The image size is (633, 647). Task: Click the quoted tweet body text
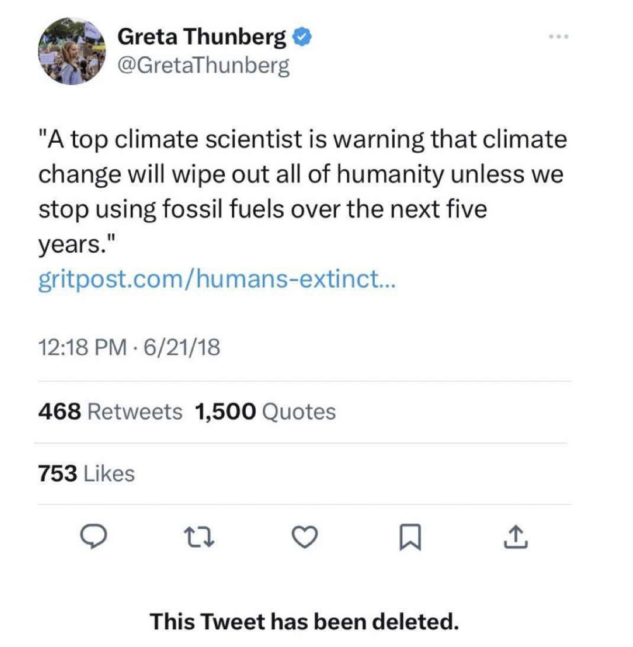[x=303, y=192]
